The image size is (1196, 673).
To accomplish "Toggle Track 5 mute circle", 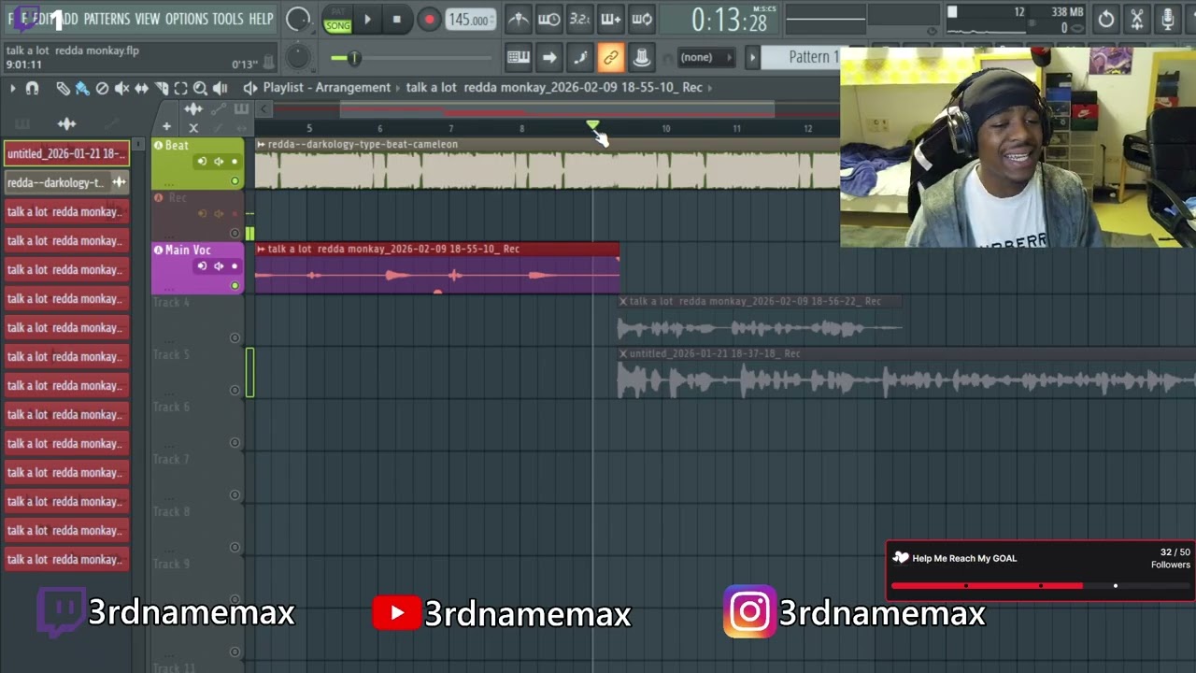I will click(235, 391).
